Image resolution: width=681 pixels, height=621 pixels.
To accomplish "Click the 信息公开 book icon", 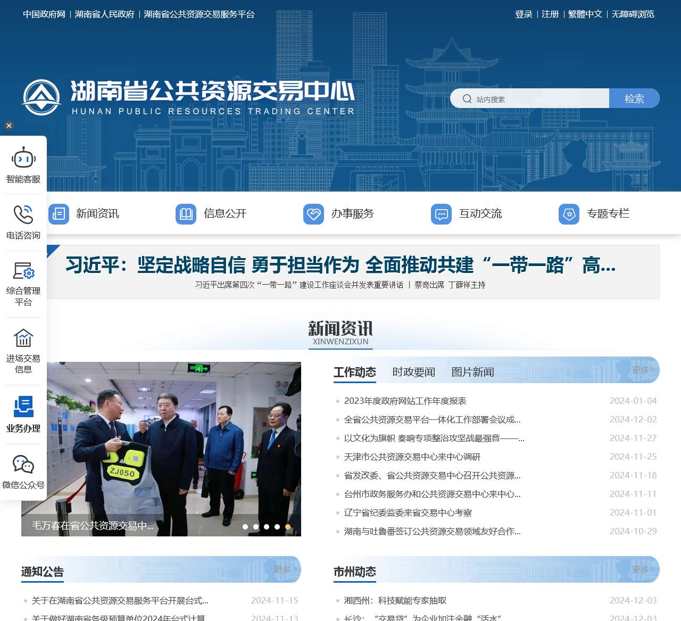I will [186, 214].
